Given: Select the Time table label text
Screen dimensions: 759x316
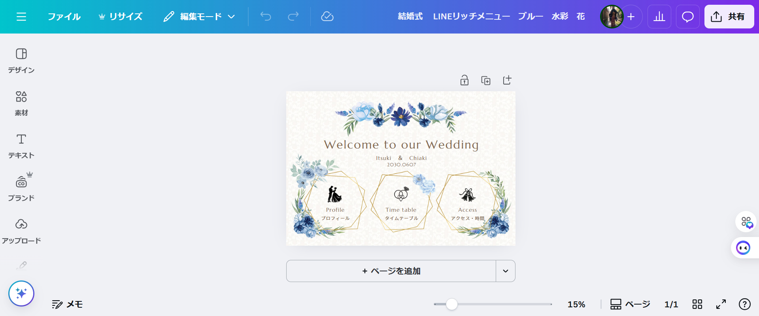Looking at the screenshot, I should (401, 210).
